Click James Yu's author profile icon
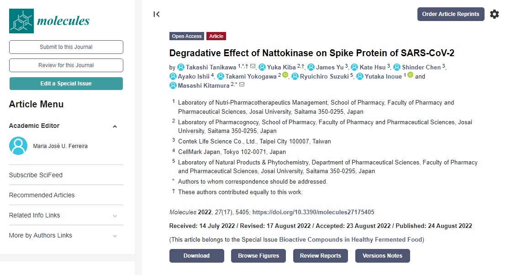 click(311, 67)
